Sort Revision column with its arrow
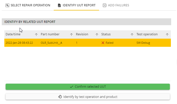 click(x=97, y=35)
